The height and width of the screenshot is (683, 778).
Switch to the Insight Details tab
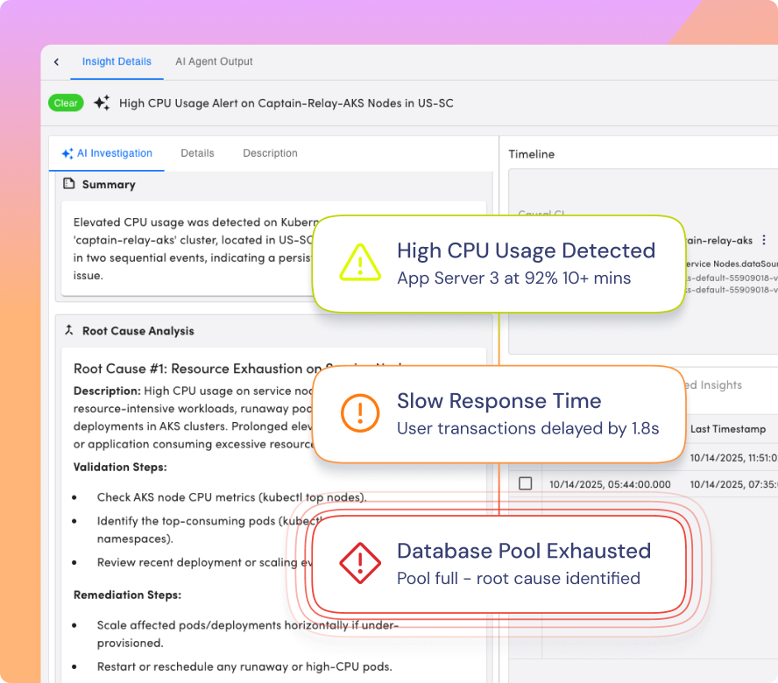(117, 62)
